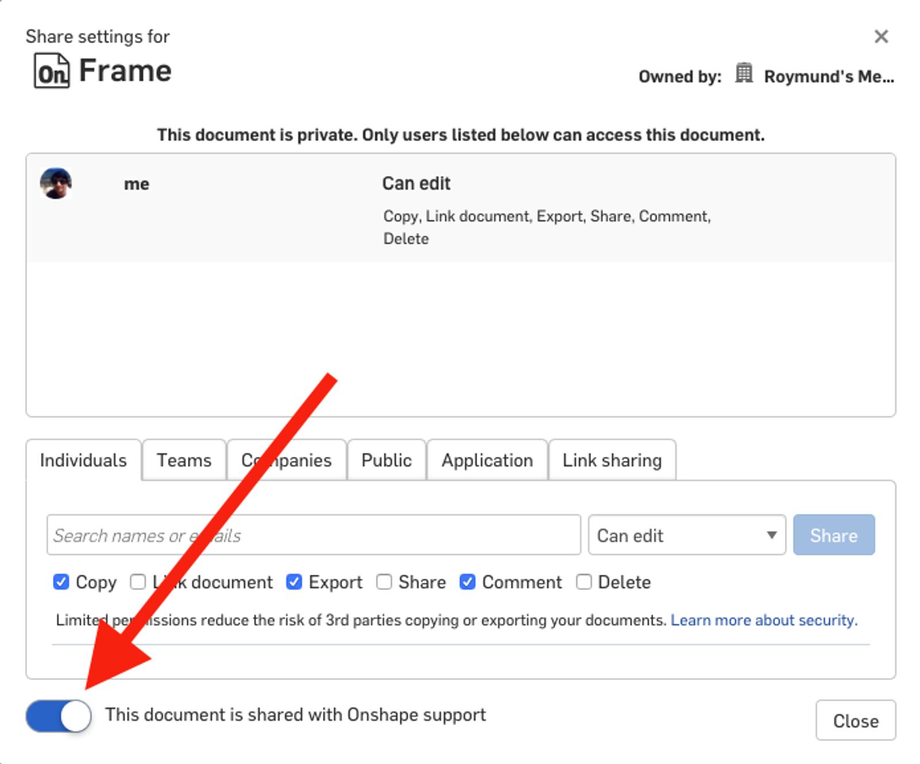Uncheck the Comment permission checkbox
Image resolution: width=920 pixels, height=764 pixels.
click(x=467, y=582)
